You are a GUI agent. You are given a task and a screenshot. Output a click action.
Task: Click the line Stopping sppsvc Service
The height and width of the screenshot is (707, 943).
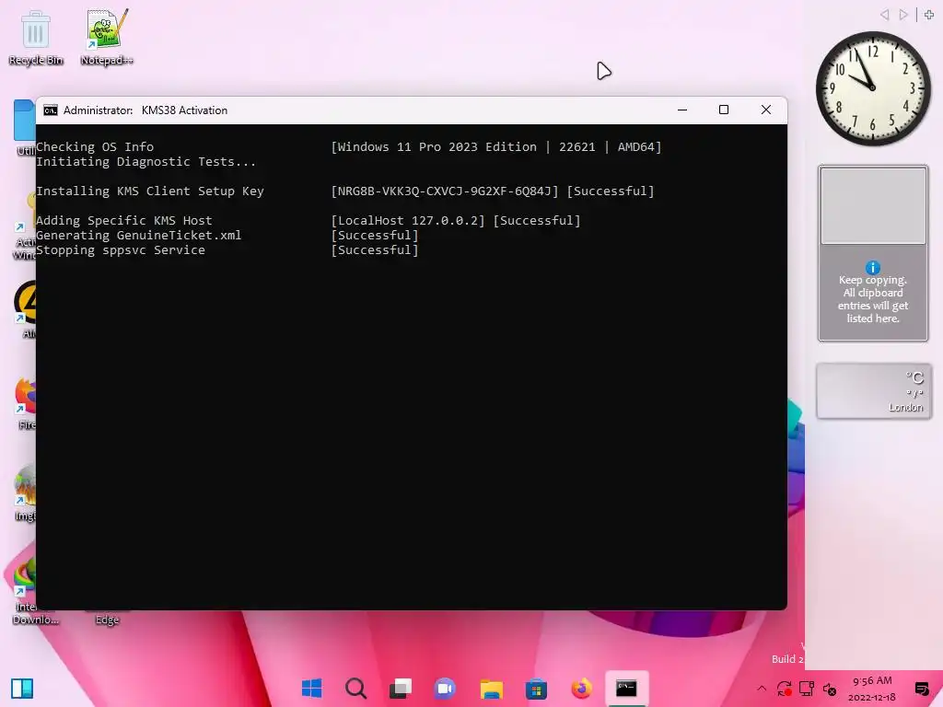(121, 250)
